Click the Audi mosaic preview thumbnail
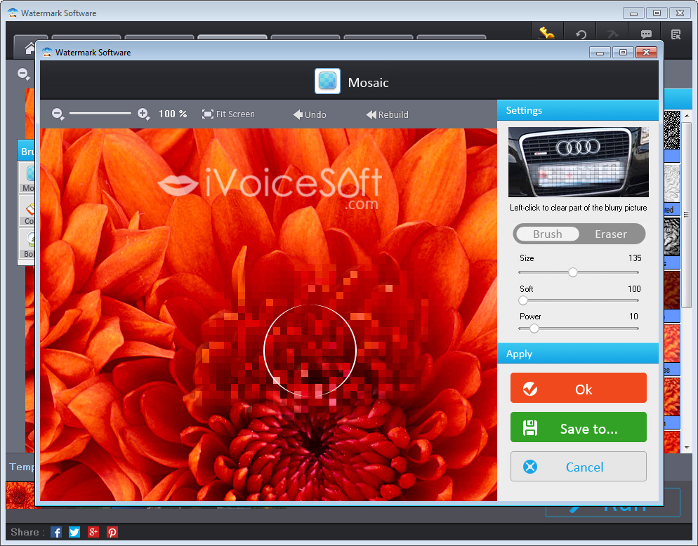The height and width of the screenshot is (546, 698). [x=578, y=162]
